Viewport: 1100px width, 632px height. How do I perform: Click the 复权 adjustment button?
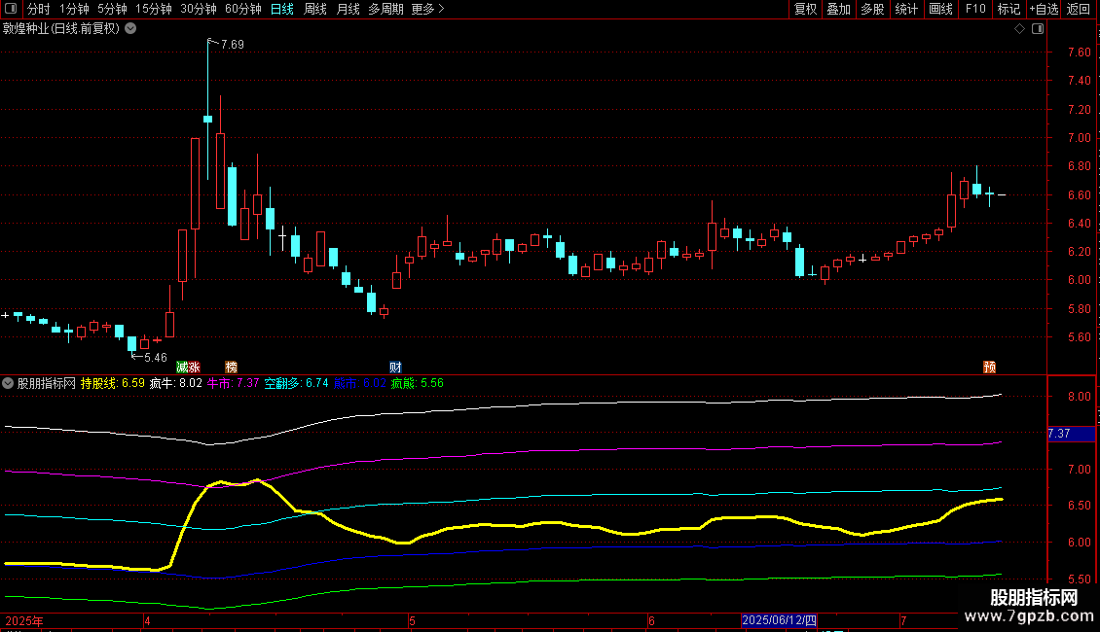805,9
